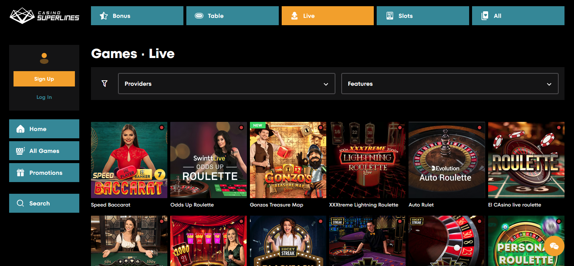This screenshot has width=574, height=266.
Task: Click the XXXtreme Lightning Roulette title text
Action: click(x=364, y=205)
